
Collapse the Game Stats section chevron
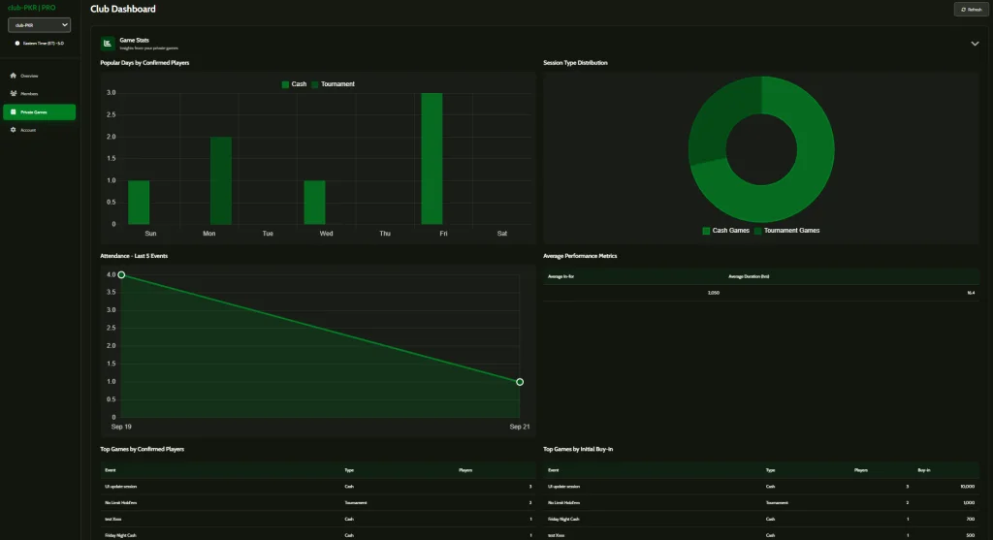pos(975,44)
